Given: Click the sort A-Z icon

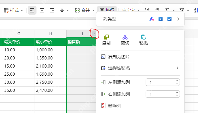Looking at the screenshot, I should coord(196,10).
